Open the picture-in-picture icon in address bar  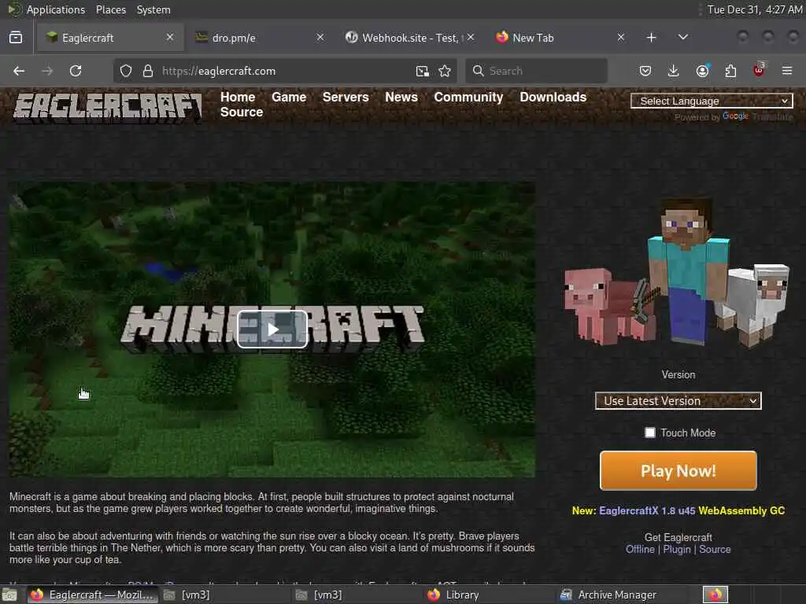(x=423, y=71)
